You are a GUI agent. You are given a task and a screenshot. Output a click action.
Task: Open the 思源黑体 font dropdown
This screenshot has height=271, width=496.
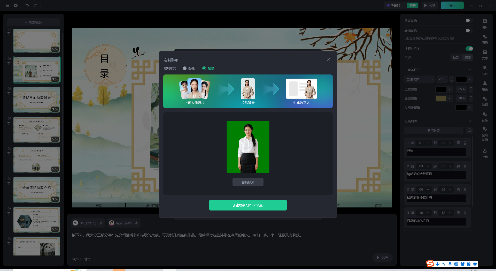420,79
